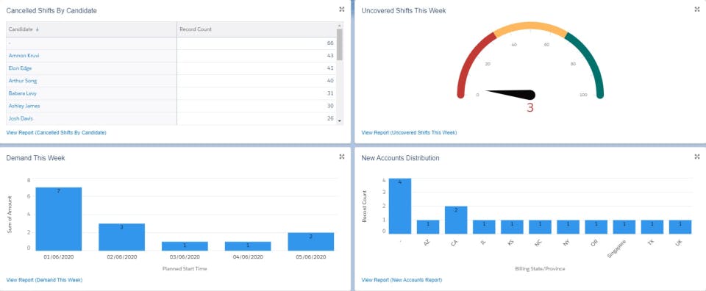Click the 03/06/2020 demand bar

pyautogui.click(x=185, y=246)
